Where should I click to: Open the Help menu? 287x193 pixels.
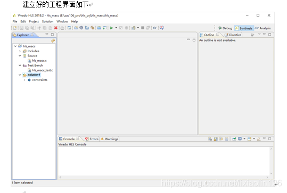(75, 21)
